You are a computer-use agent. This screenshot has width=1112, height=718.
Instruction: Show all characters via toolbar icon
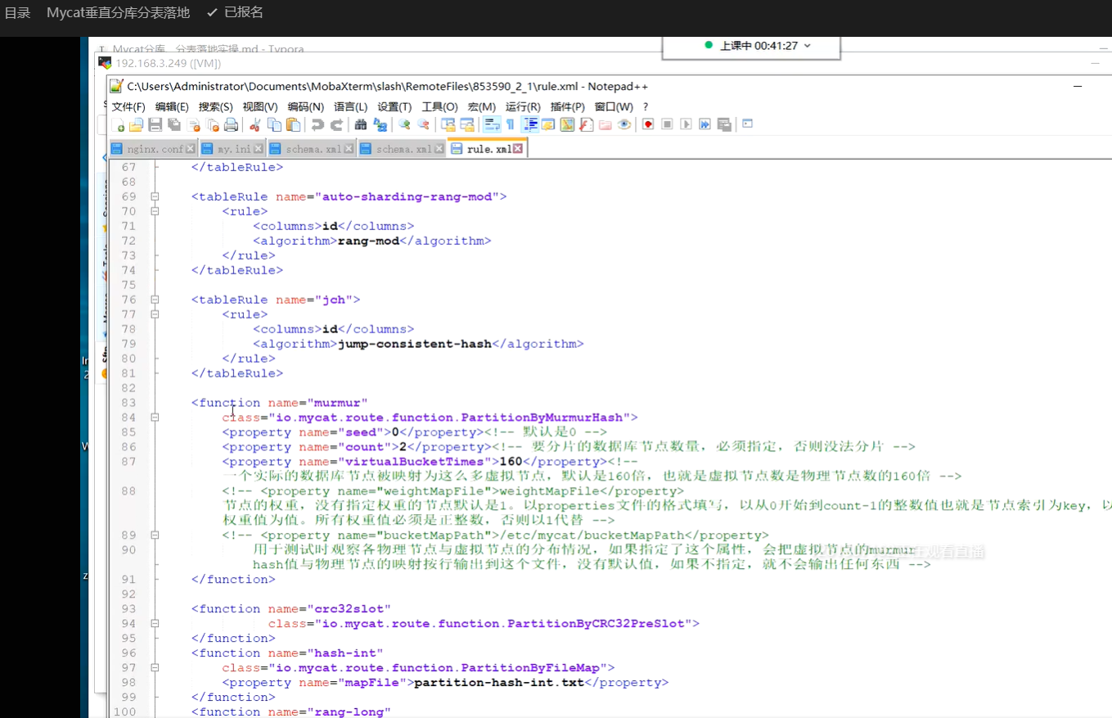pos(511,124)
